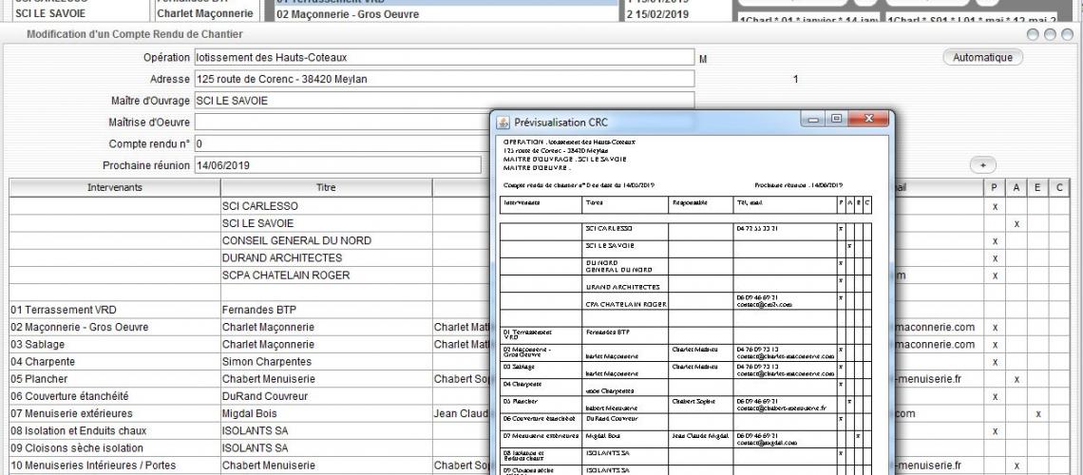Toggle P mark for CONSEIL GENERAL DU NORD
This screenshot has width=1083, height=475.
[x=995, y=241]
